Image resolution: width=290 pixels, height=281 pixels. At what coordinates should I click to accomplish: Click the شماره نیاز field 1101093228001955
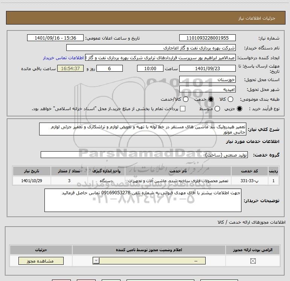[x=207, y=38]
